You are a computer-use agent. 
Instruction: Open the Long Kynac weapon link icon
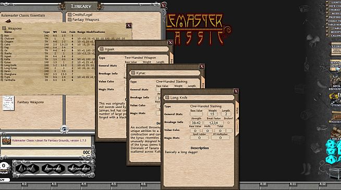point(2,68)
